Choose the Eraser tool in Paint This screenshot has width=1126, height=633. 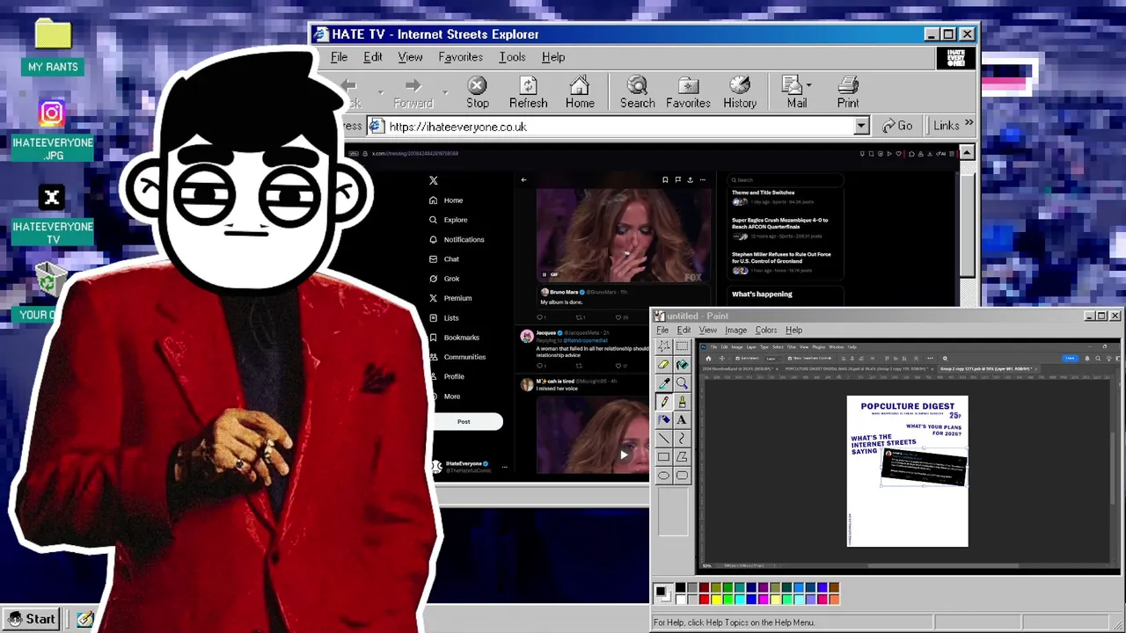coord(663,365)
